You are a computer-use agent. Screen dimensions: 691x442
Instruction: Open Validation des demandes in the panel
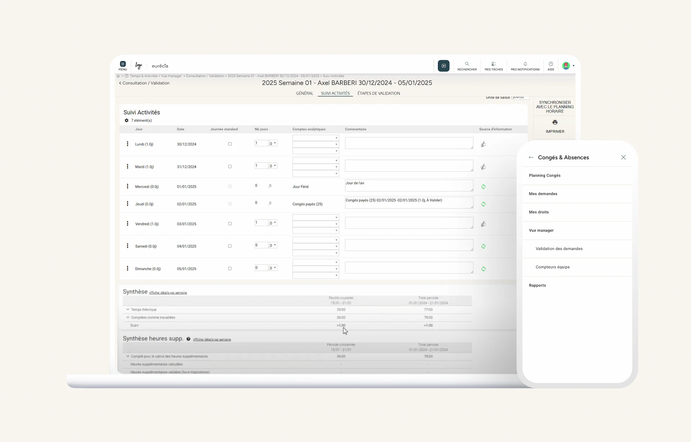click(559, 249)
